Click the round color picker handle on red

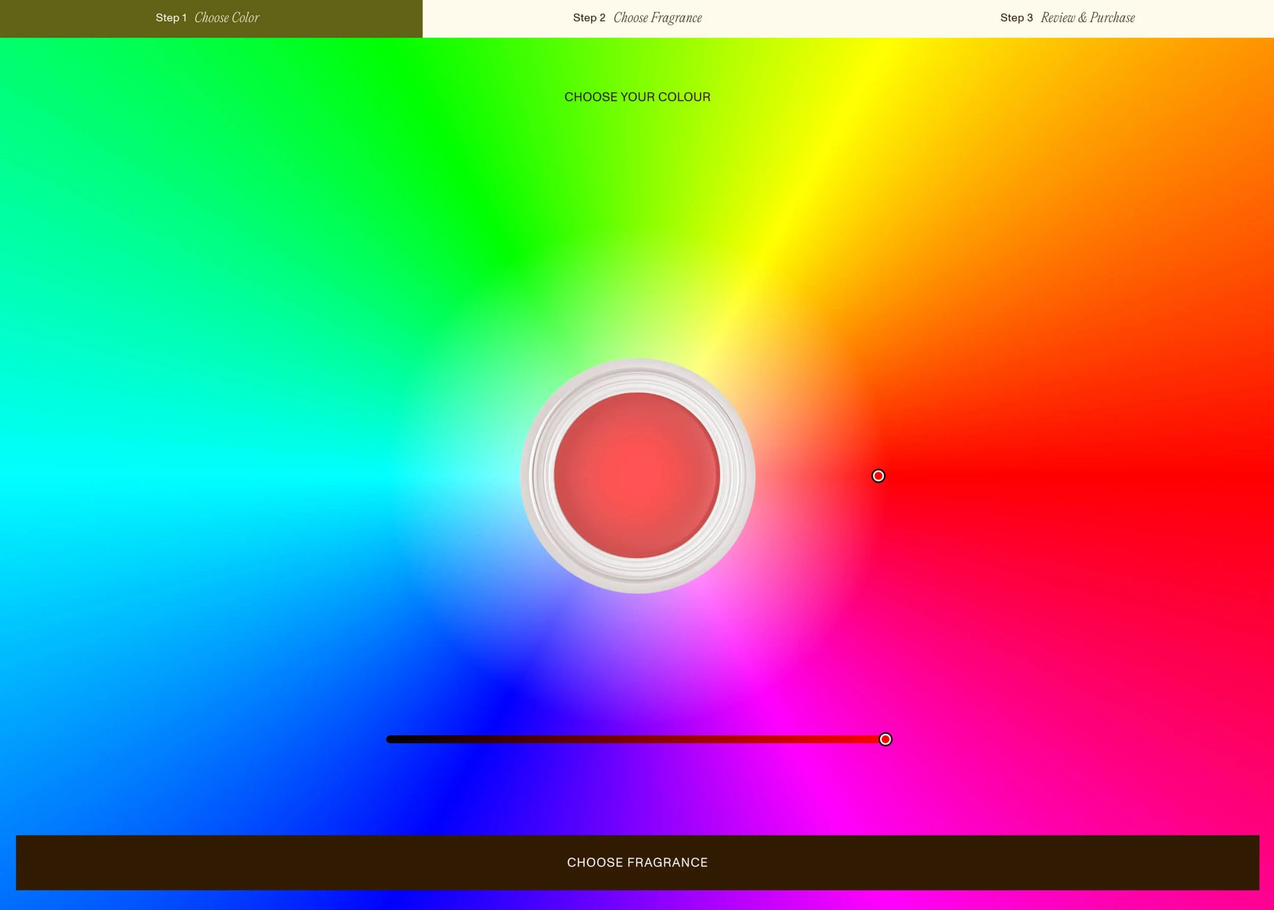878,476
